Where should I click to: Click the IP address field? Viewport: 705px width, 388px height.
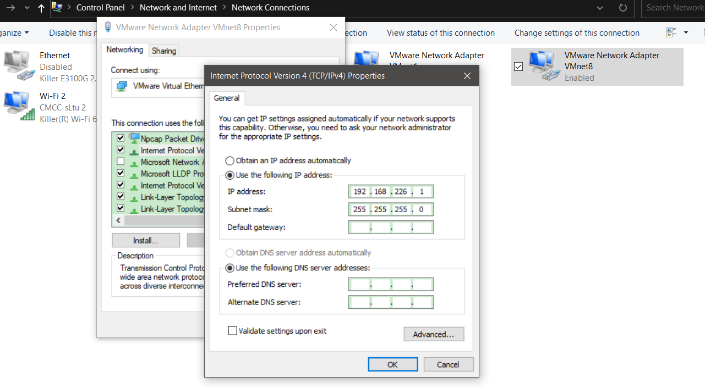point(391,191)
